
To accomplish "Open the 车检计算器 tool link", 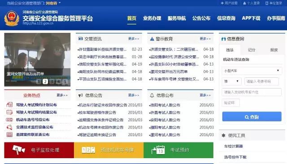I will coord(233,146).
